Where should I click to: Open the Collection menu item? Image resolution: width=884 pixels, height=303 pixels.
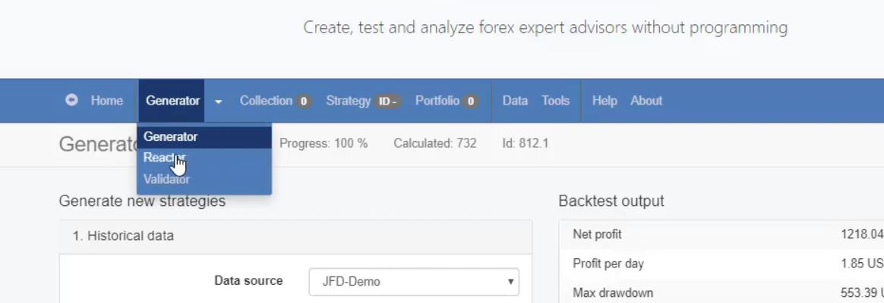point(266,101)
